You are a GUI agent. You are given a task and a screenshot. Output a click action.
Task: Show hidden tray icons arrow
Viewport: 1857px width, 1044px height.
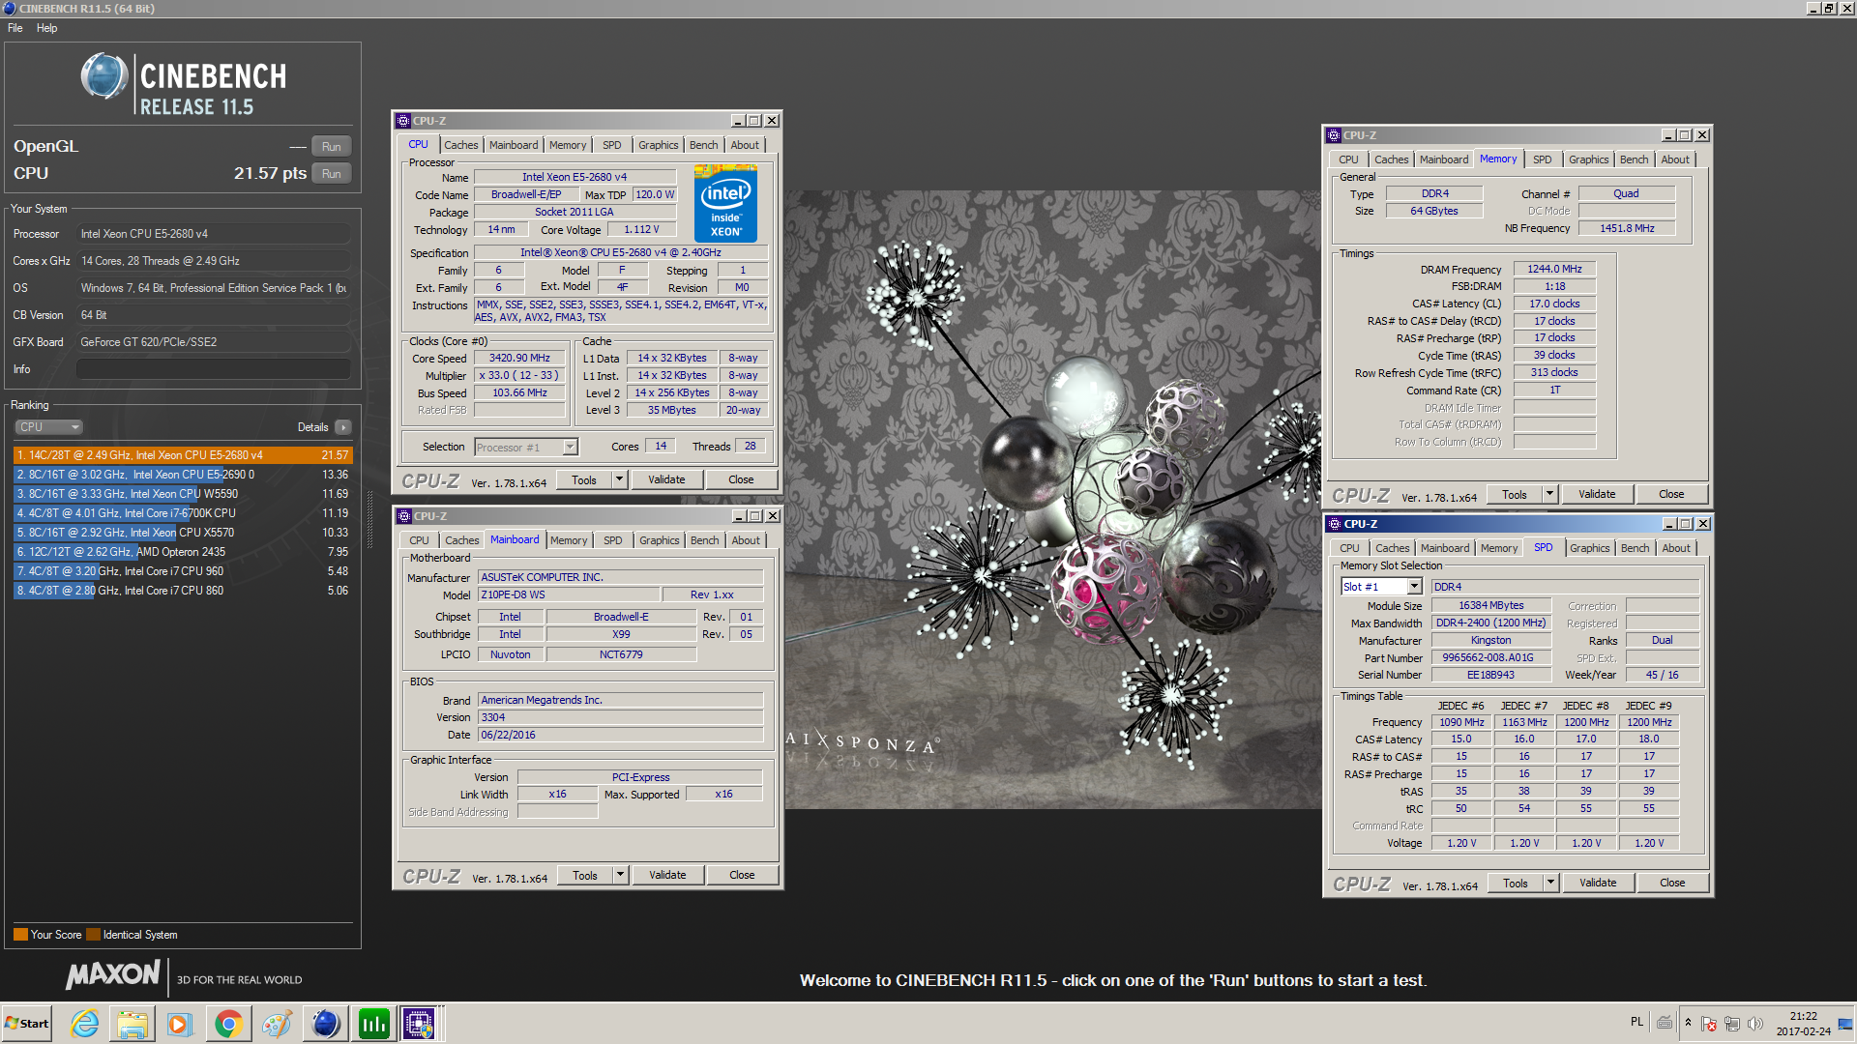pyautogui.click(x=1688, y=1023)
